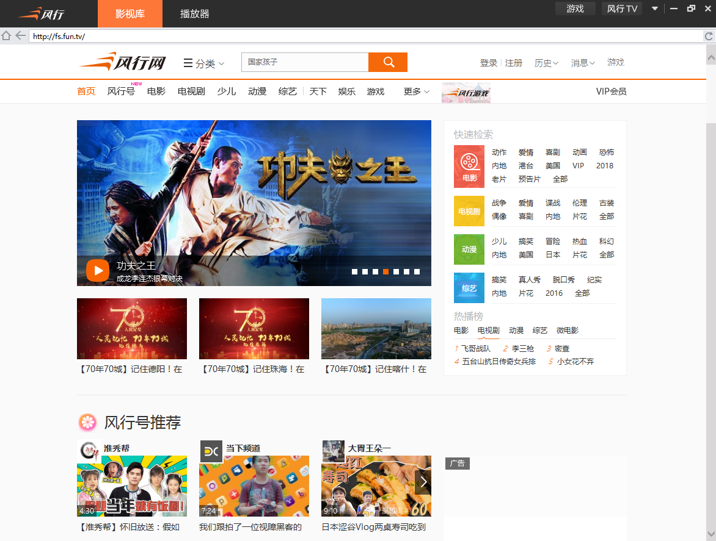The image size is (716, 541).
Task: Click 预告片 under 电影 quick search
Action: [529, 179]
